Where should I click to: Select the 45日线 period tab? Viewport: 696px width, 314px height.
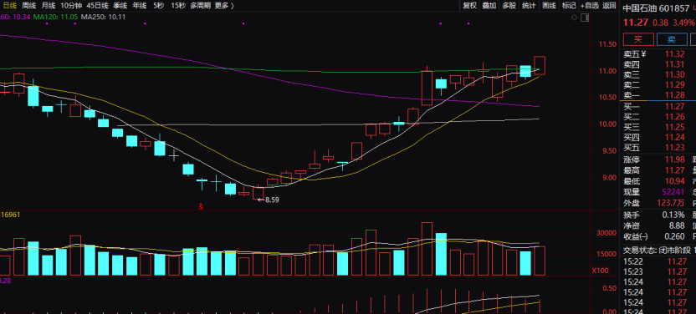97,5
